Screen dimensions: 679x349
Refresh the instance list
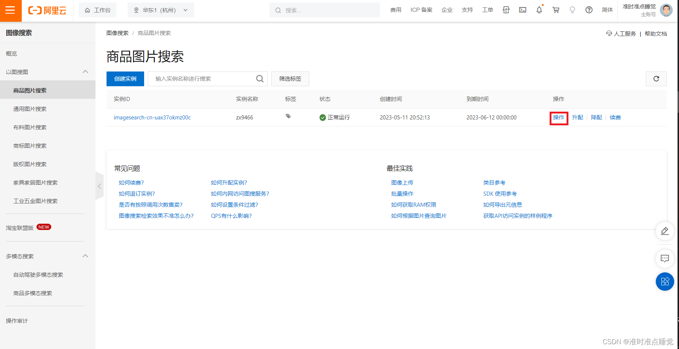(x=656, y=78)
